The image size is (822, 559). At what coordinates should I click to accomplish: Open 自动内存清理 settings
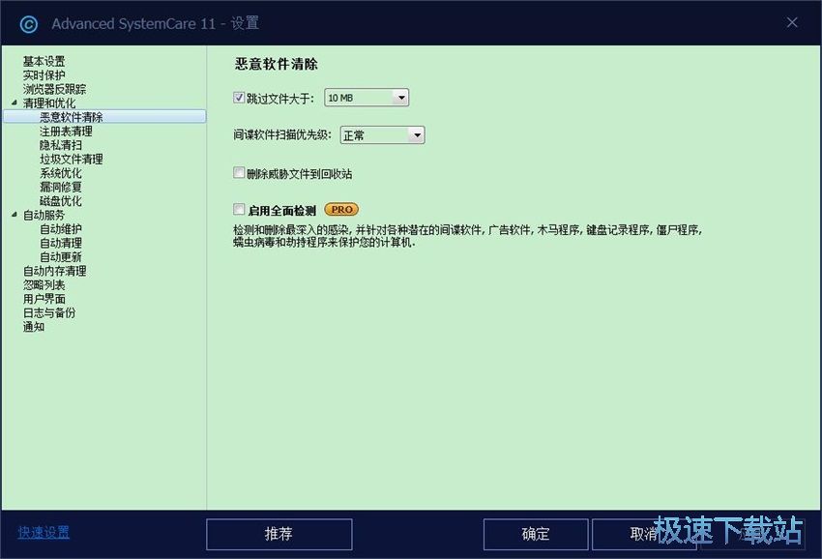coord(54,271)
